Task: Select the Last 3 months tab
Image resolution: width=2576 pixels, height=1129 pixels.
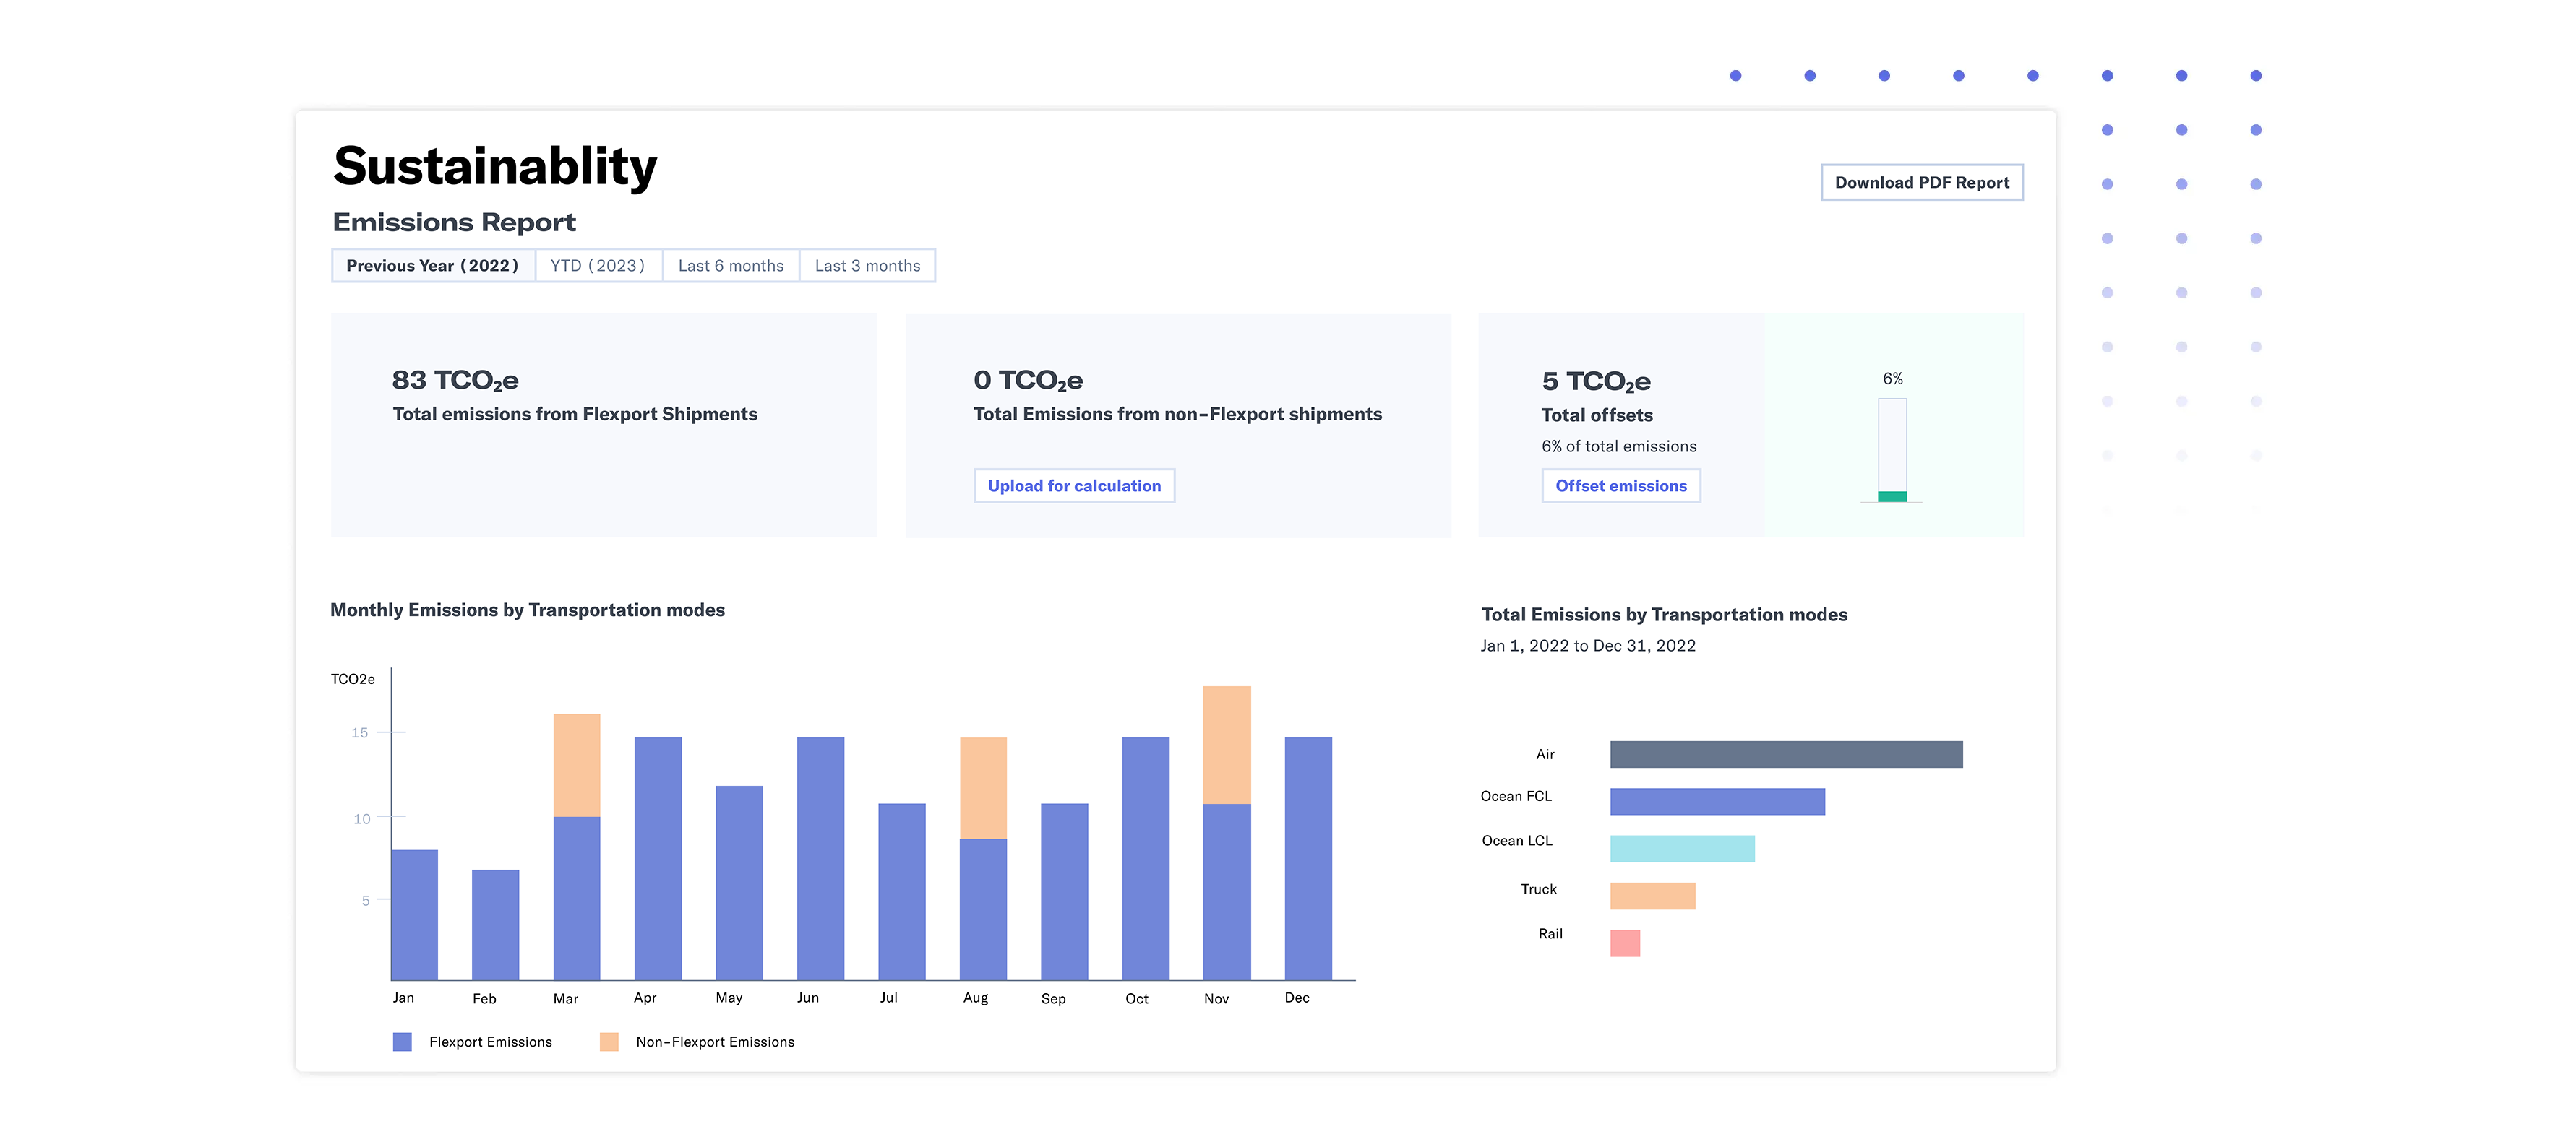Action: point(867,265)
